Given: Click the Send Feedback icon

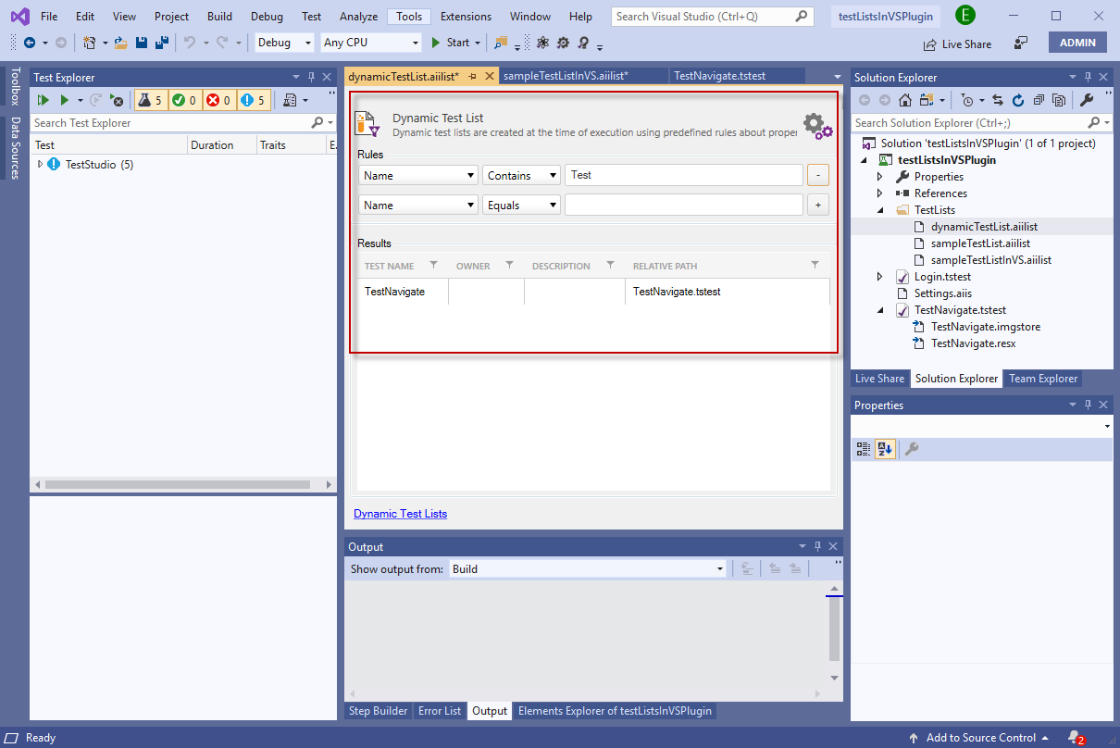Looking at the screenshot, I should coord(1021,43).
